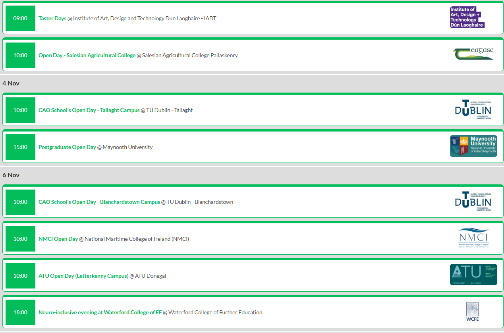
Task: Click the Teagasc logo
Action: (473, 54)
